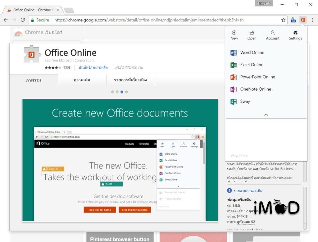
Task: Open Sway from the Office popup
Action: [245, 102]
